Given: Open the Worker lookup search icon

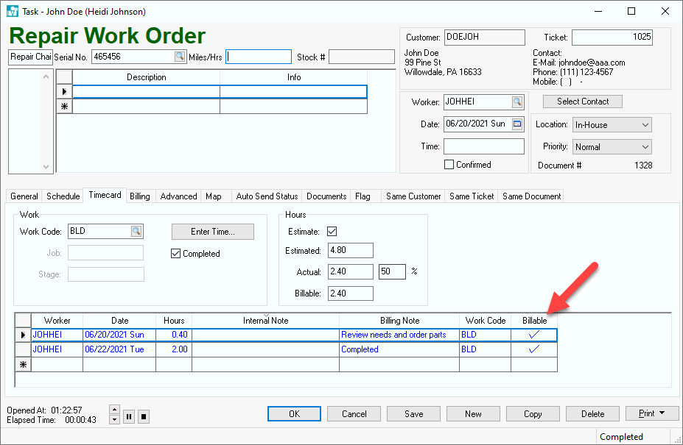Looking at the screenshot, I should (517, 102).
